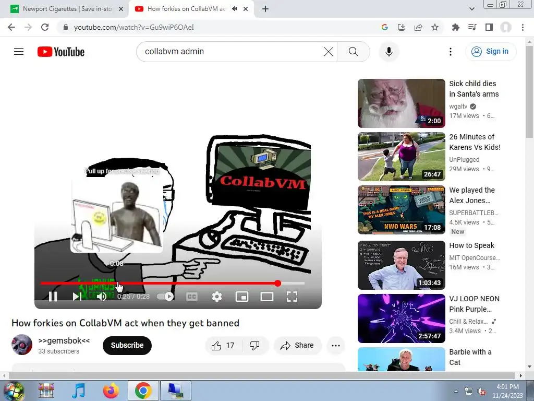The image size is (534, 401).
Task: Toggle closed captions CC button
Action: click(x=192, y=297)
